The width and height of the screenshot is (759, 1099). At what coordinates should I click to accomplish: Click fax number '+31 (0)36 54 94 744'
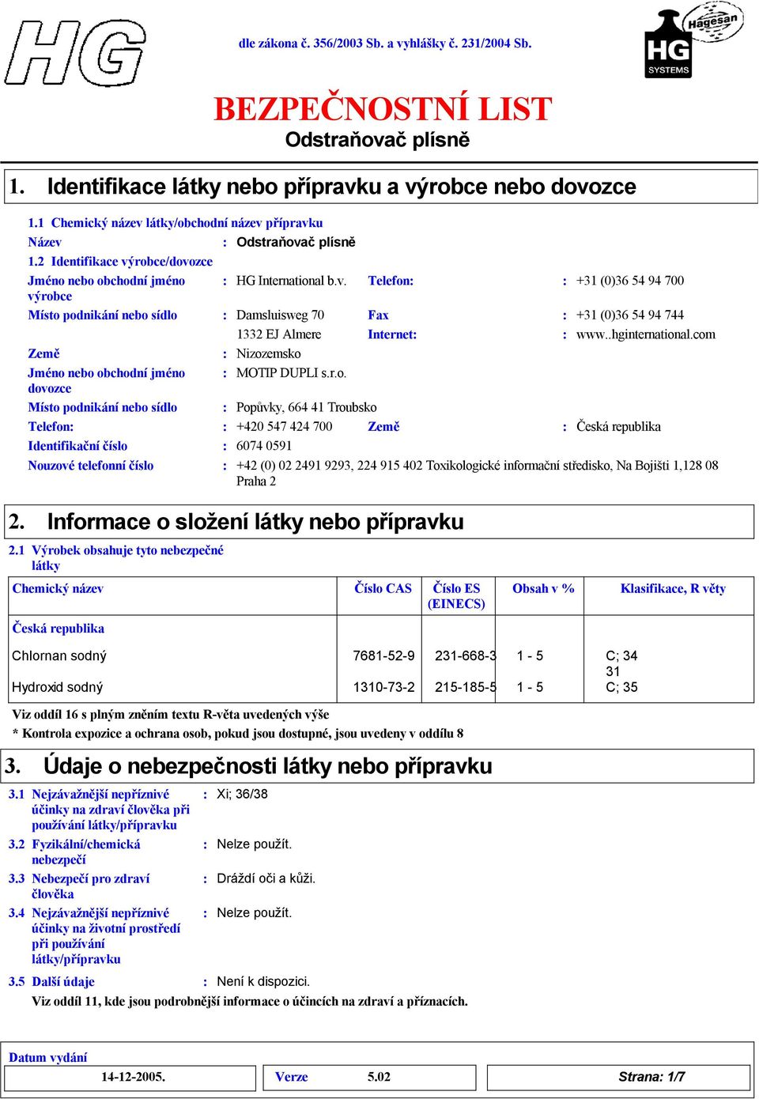pos(630,315)
